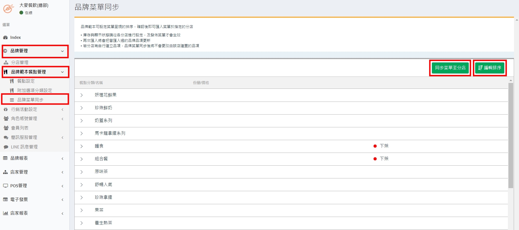This screenshot has width=519, height=230.
Task: Click the 同步菜單至分店 button
Action: 450,68
